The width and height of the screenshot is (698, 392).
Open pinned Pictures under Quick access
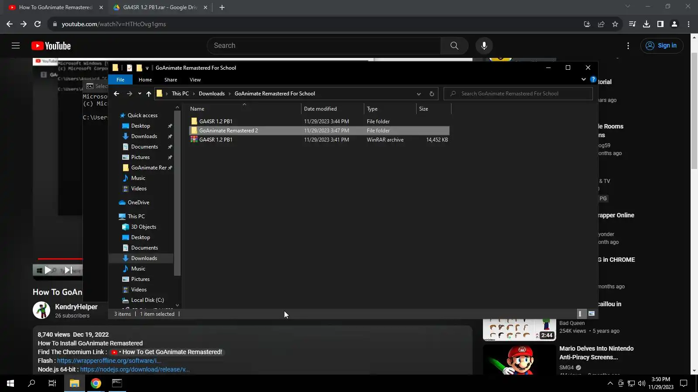coord(140,157)
